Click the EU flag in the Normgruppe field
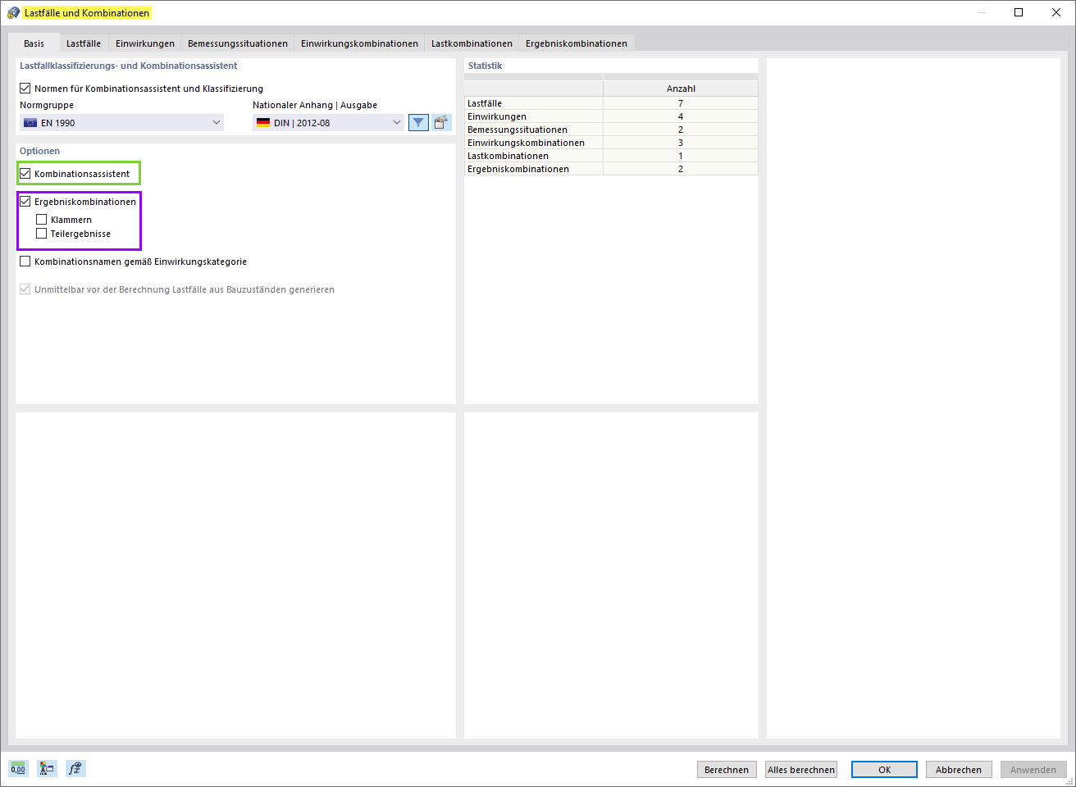Image resolution: width=1076 pixels, height=787 pixels. [30, 121]
